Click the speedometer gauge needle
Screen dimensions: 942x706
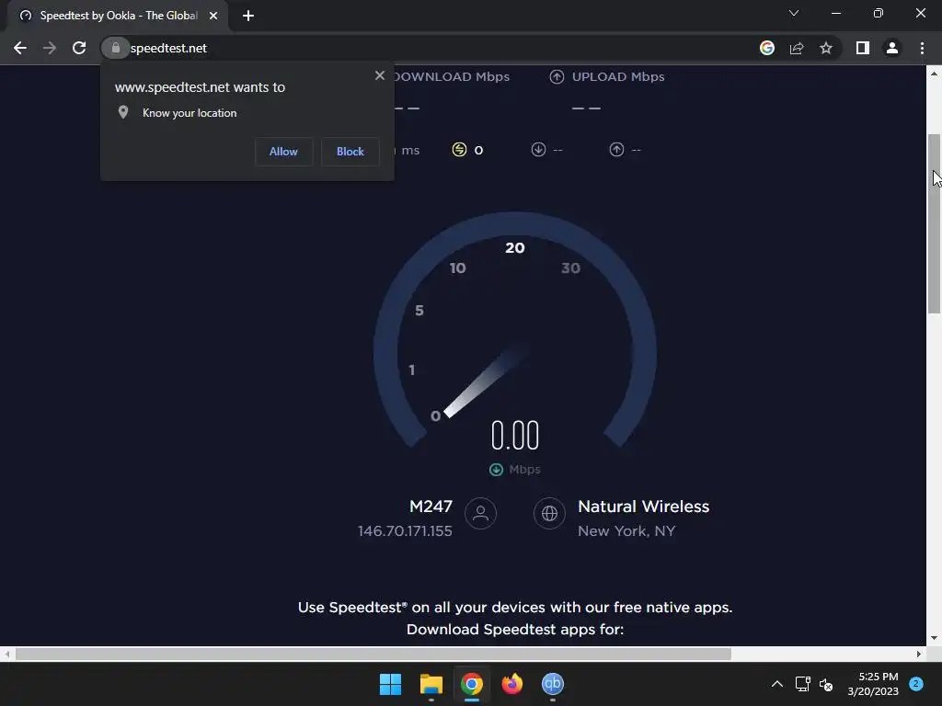coord(484,381)
